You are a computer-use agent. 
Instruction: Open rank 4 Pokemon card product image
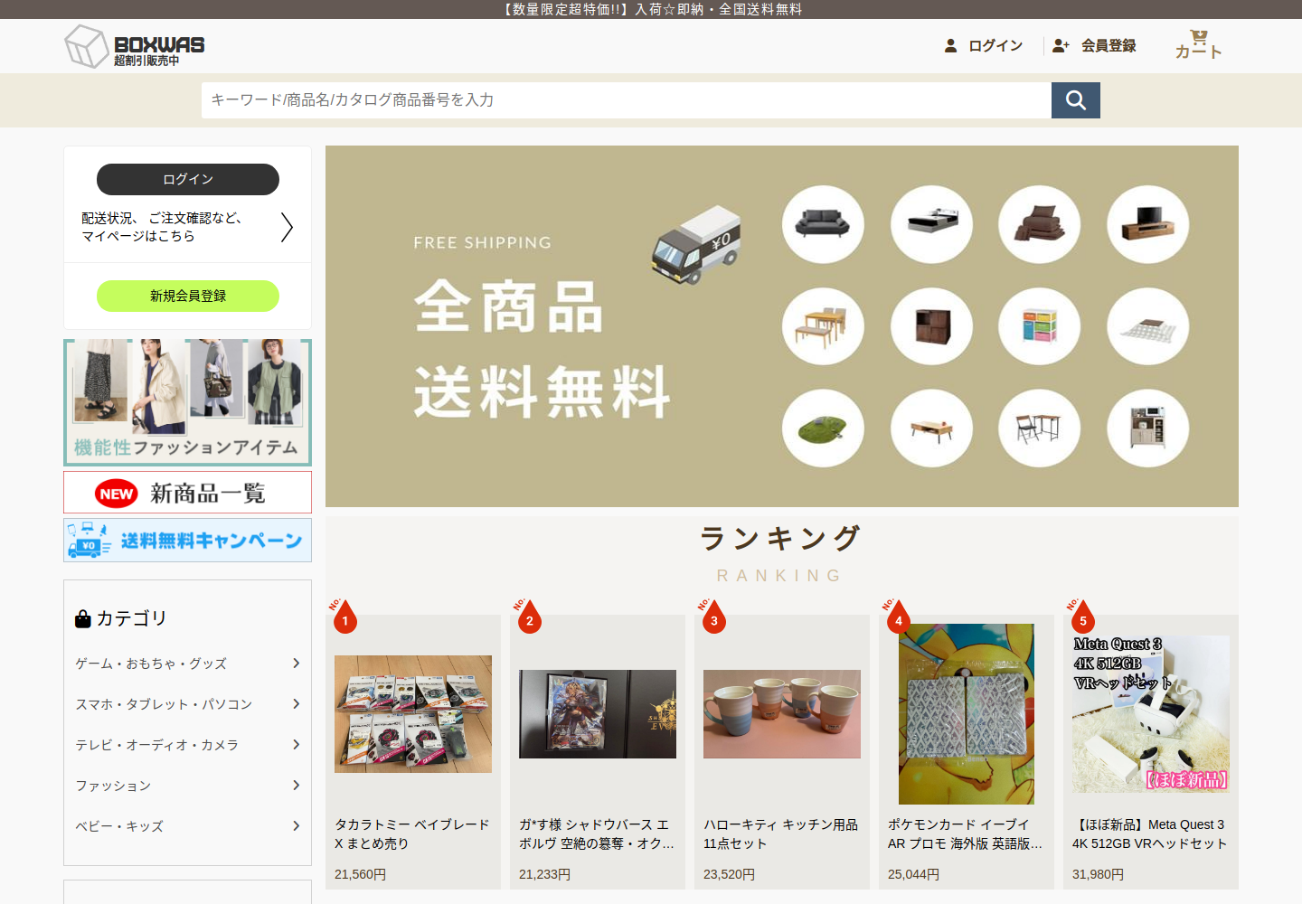[967, 714]
